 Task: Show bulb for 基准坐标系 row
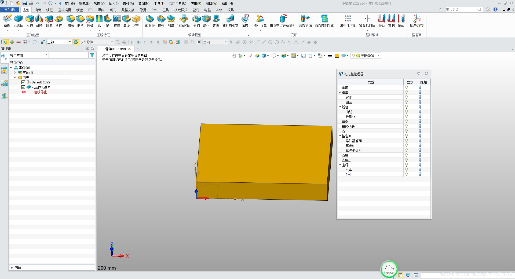[406, 150]
